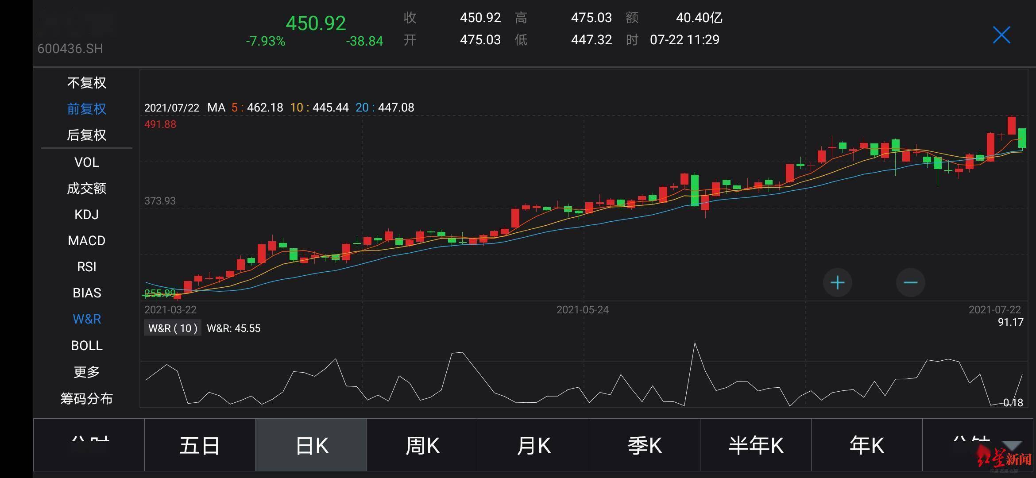Tap the latest green candlestick on chart
1036x478 pixels.
coord(1022,138)
